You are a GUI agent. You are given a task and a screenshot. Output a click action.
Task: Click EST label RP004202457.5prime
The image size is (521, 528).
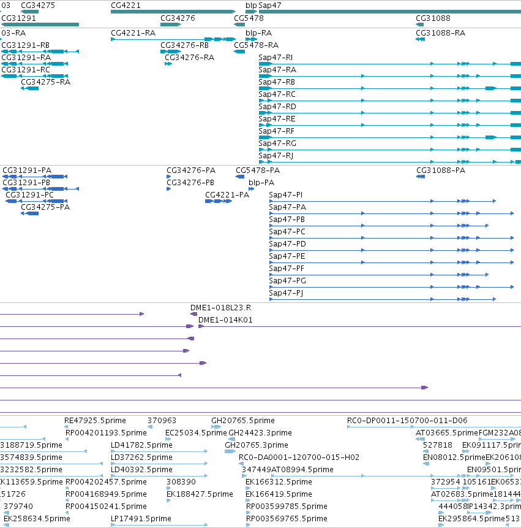click(106, 482)
